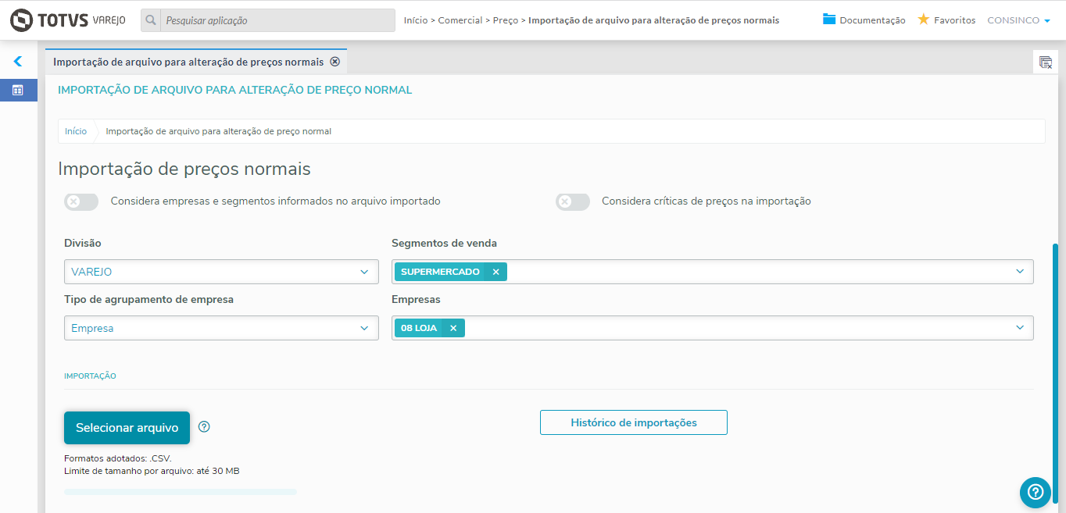Open Tipo de agrupamento de empresa dropdown
Screen dimensions: 1066x513
coord(363,328)
